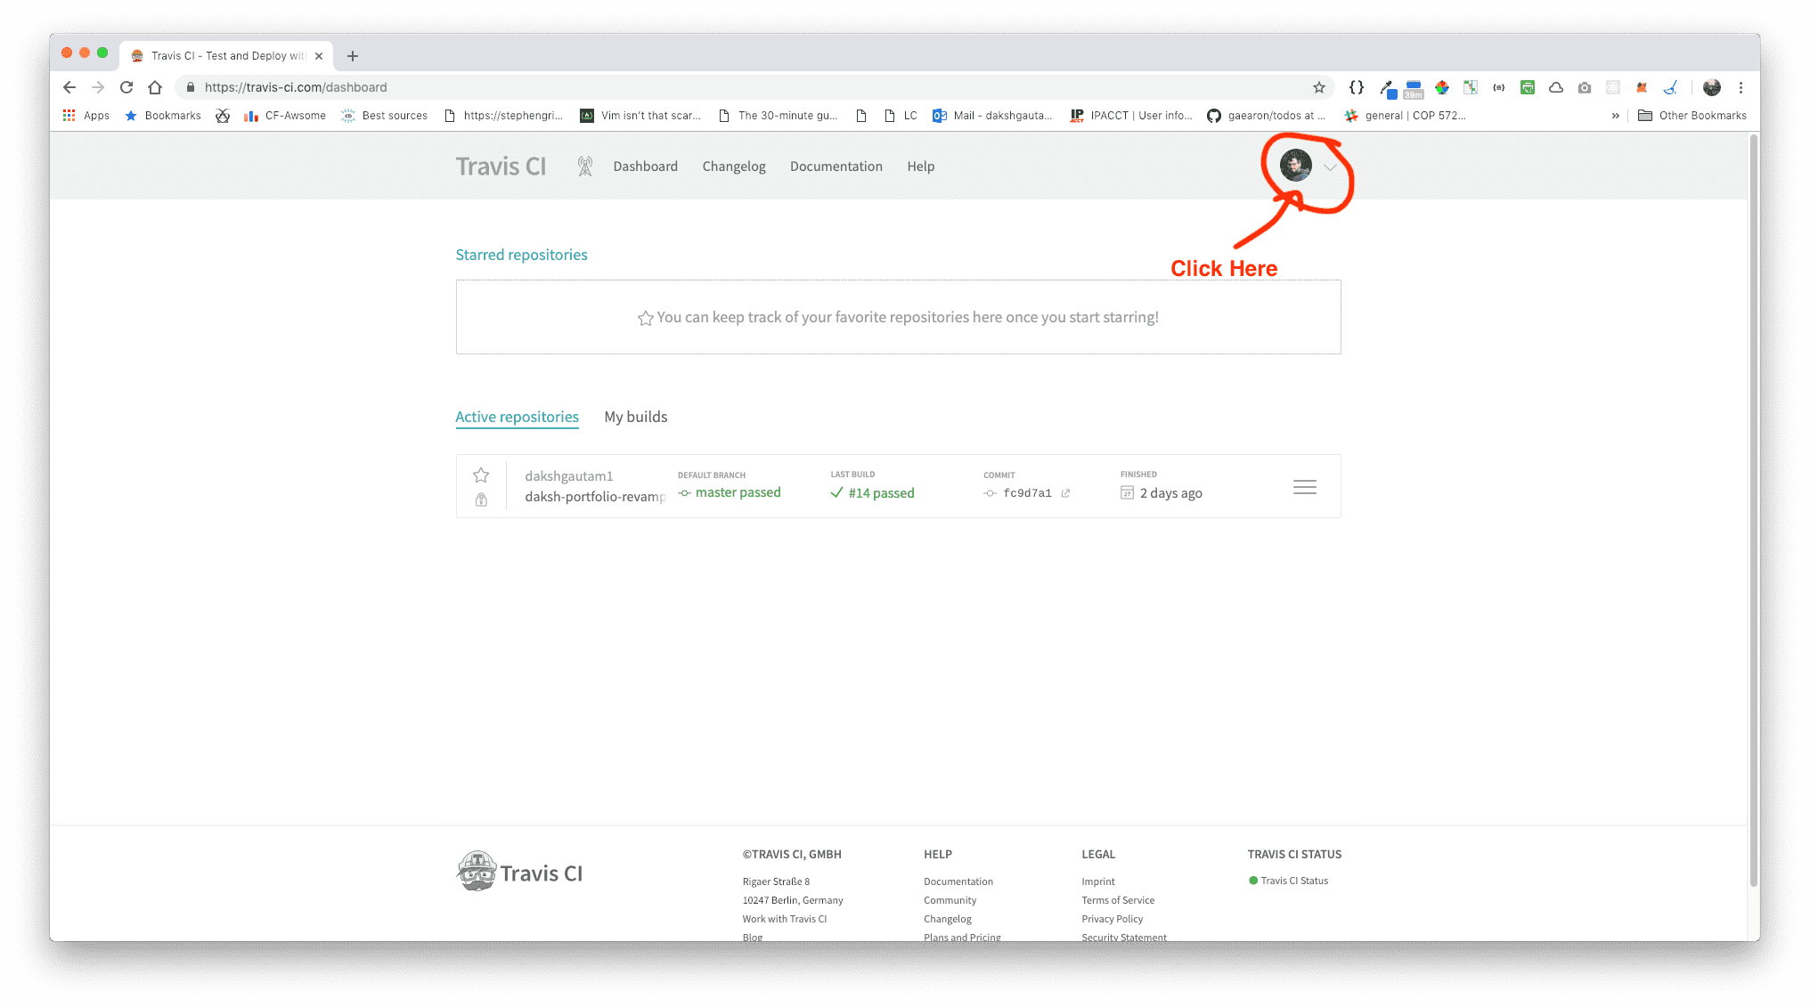
Task: Close the Travis CI browser tab
Action: pos(319,56)
